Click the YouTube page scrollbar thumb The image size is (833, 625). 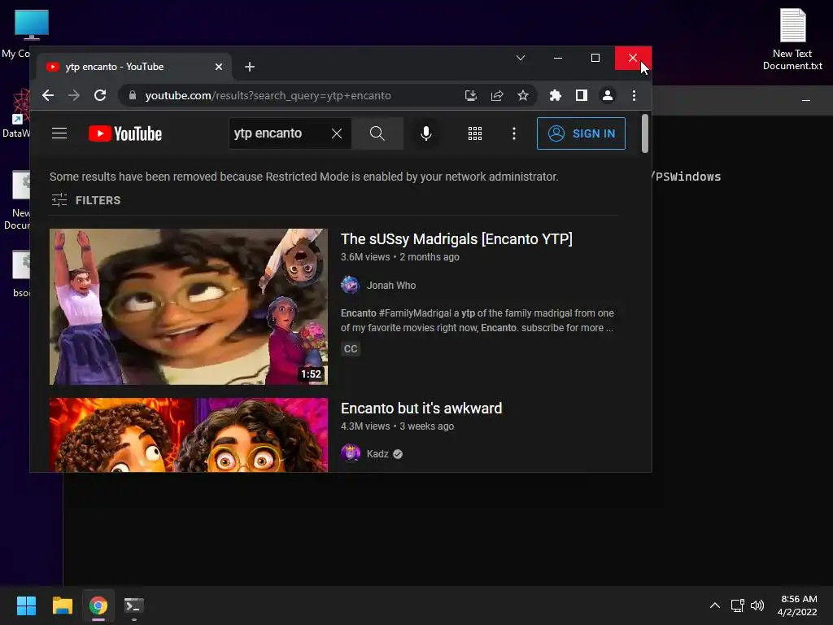(645, 133)
